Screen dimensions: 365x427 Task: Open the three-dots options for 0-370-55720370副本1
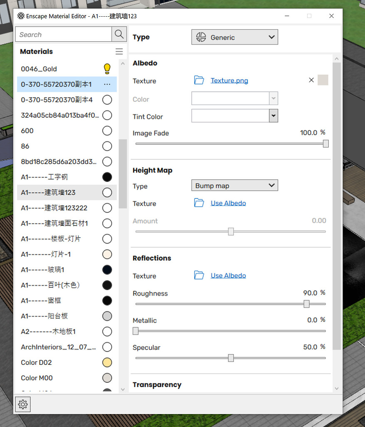(x=107, y=84)
